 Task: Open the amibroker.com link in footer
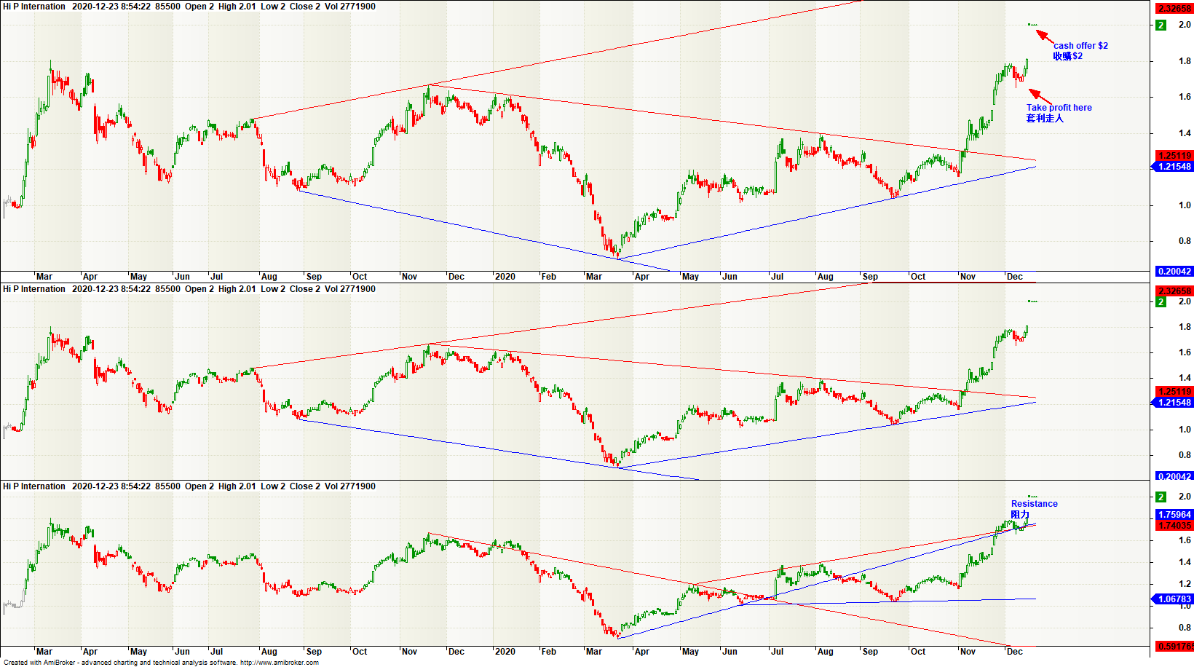click(279, 663)
